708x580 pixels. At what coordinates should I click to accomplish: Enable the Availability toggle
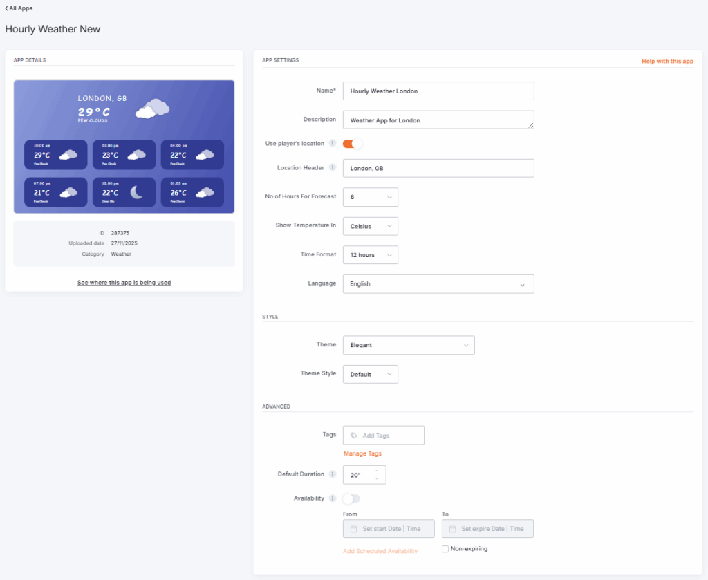click(x=351, y=498)
